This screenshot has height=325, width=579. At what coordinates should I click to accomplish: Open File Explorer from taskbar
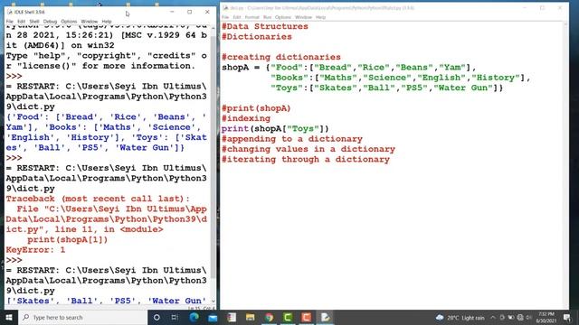click(250, 317)
